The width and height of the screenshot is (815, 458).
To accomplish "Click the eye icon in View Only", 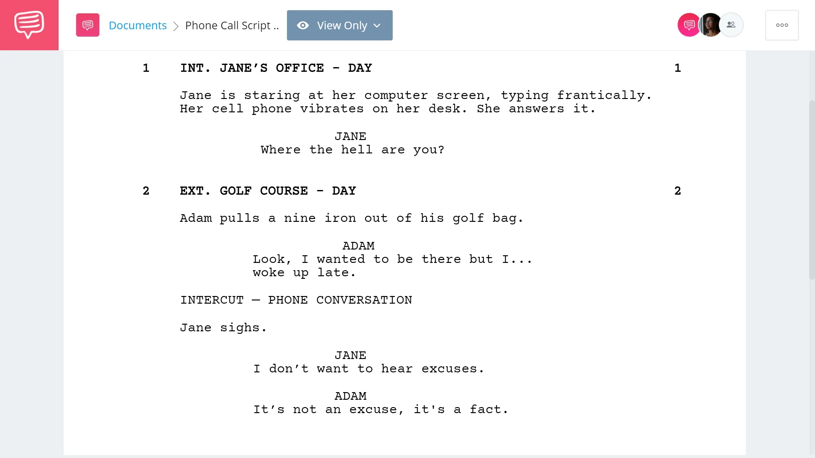I will coord(303,25).
